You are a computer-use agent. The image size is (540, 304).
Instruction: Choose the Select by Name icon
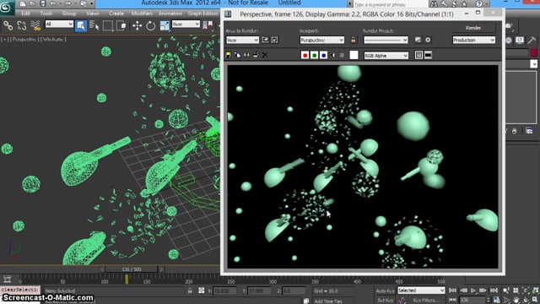94,26
